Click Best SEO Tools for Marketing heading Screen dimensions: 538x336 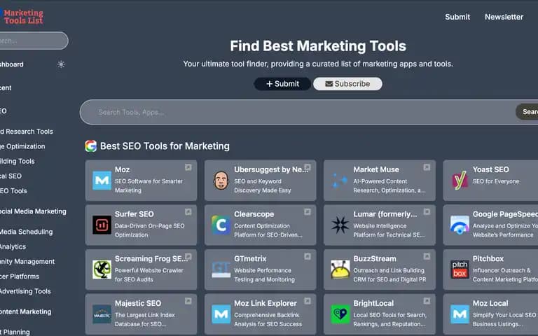click(165, 146)
